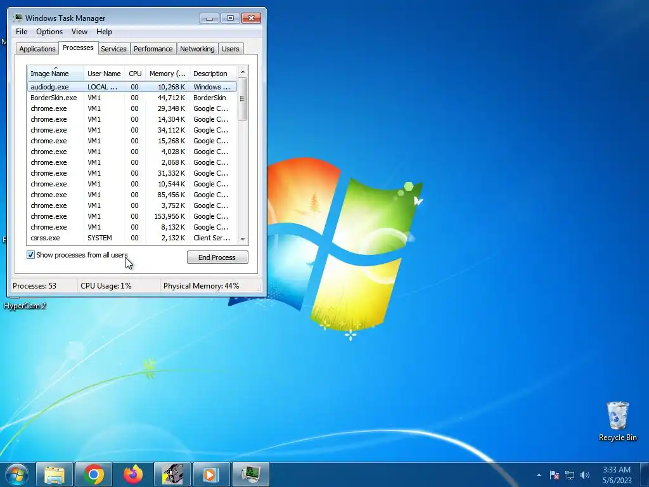This screenshot has width=649, height=487.
Task: Minimize the Task Manager window
Action: tap(209, 18)
